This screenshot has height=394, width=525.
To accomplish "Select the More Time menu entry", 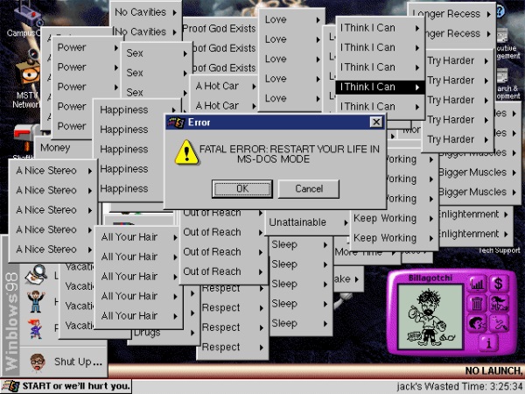I will [x=367, y=253].
